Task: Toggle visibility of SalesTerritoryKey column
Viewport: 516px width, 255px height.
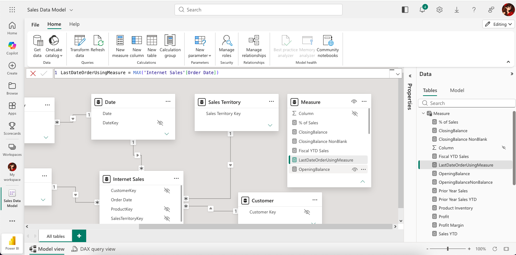Action: coord(167,218)
